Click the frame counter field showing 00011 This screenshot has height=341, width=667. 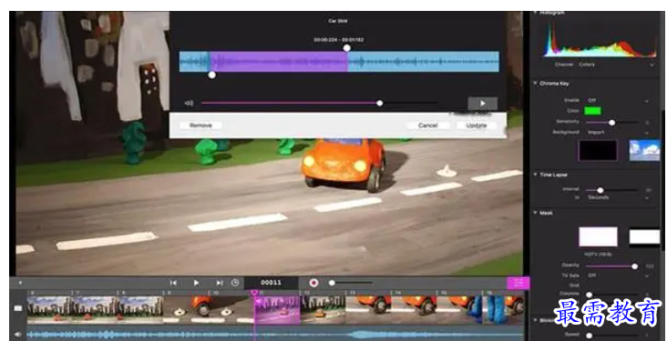coord(271,283)
